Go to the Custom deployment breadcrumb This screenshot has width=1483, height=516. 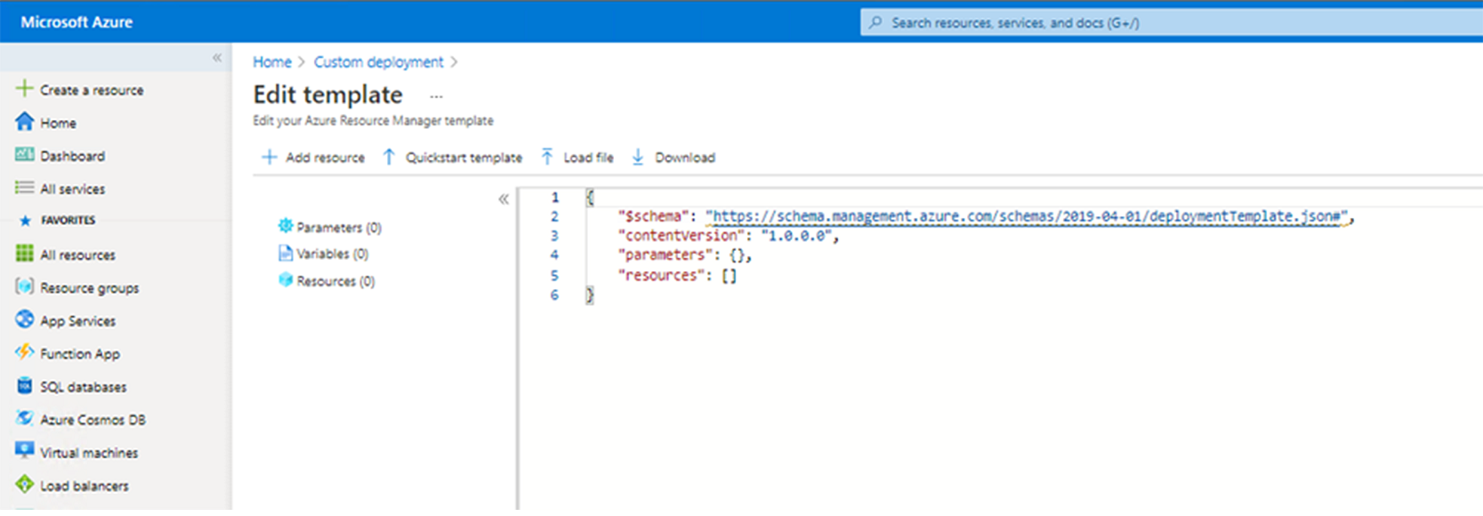point(378,62)
